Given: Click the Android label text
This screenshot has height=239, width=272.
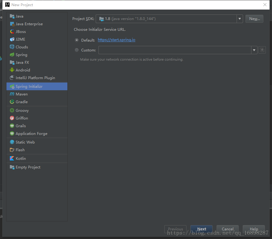Looking at the screenshot, I should 23,70.
